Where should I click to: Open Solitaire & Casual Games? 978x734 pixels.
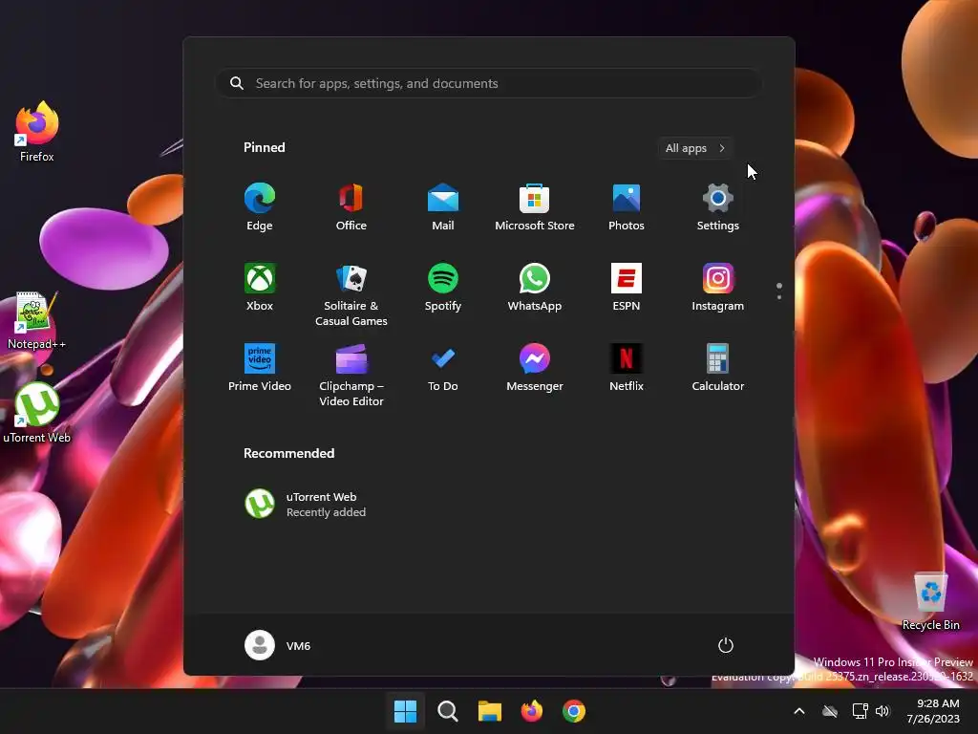351,294
